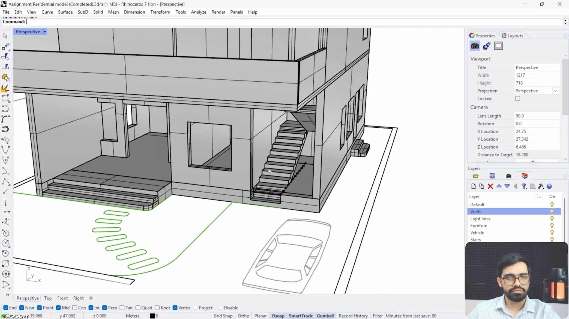Move layer up with blue triangle
Screen dimensions: 569x319
pos(499,186)
